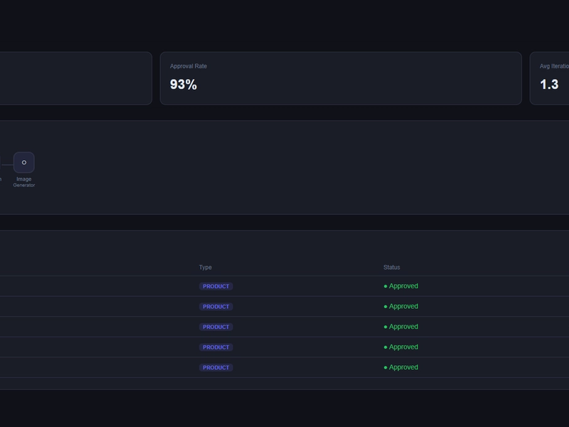The image size is (569, 427).
Task: Click the Approved status in the second row
Action: [x=401, y=307]
